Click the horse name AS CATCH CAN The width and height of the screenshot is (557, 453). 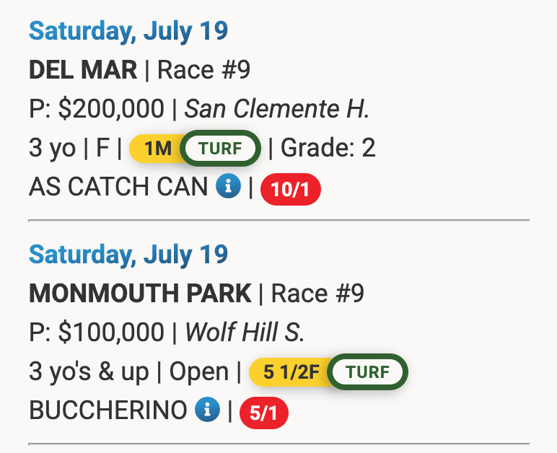(118, 187)
